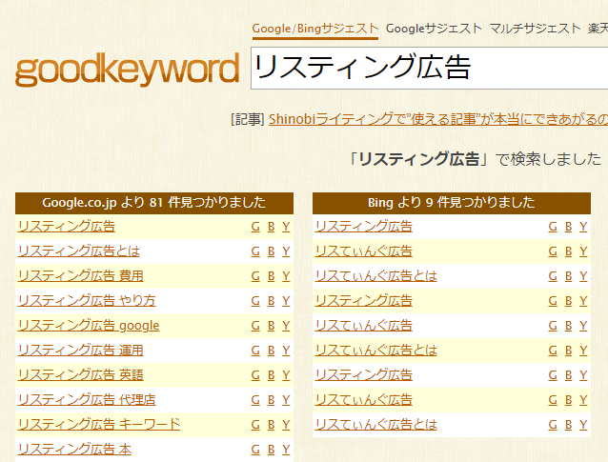Click B link for リスティング広告 やり方 row
608x462 pixels.
pyautogui.click(x=271, y=301)
